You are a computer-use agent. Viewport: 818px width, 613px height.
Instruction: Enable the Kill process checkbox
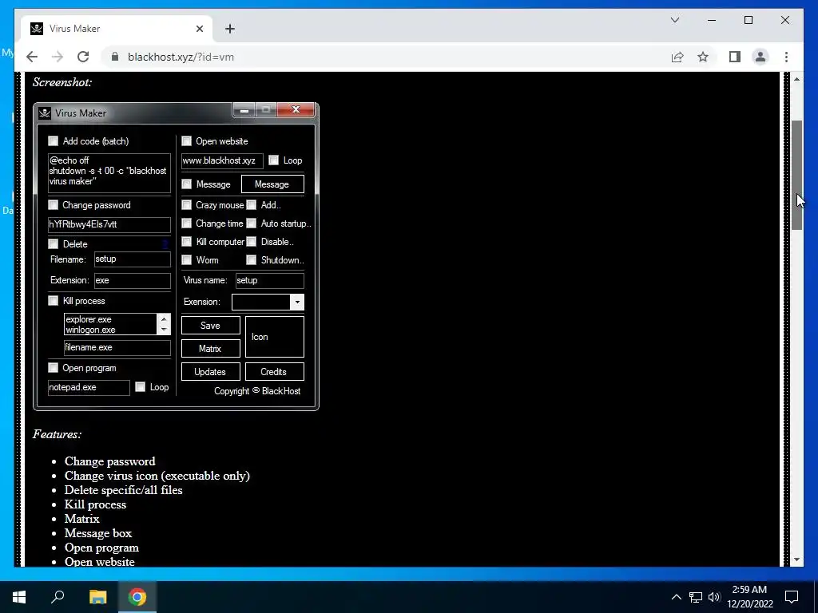click(x=54, y=301)
